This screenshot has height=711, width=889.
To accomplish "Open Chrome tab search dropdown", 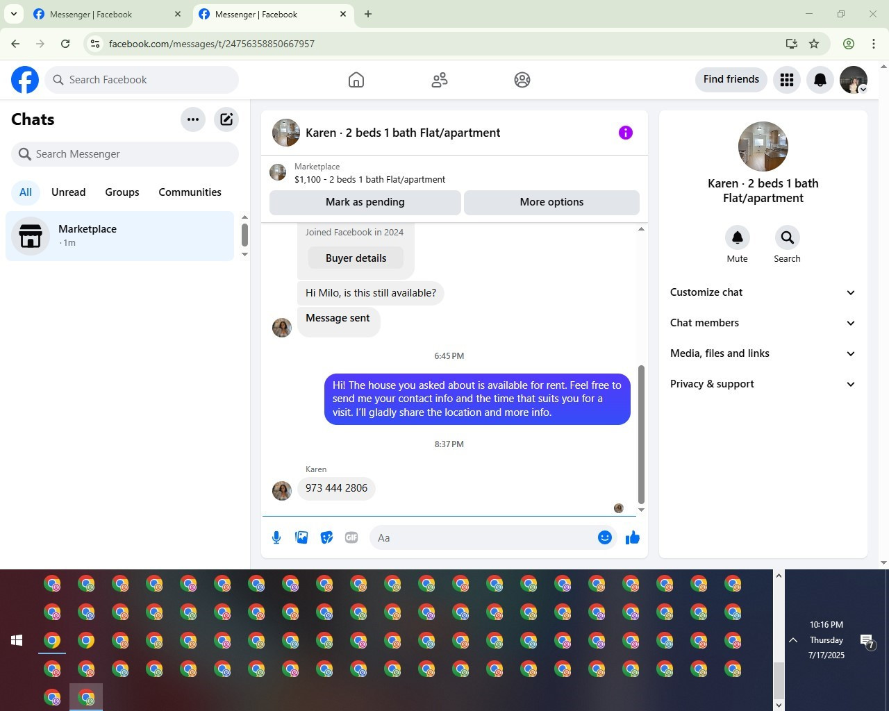I will coord(14,14).
